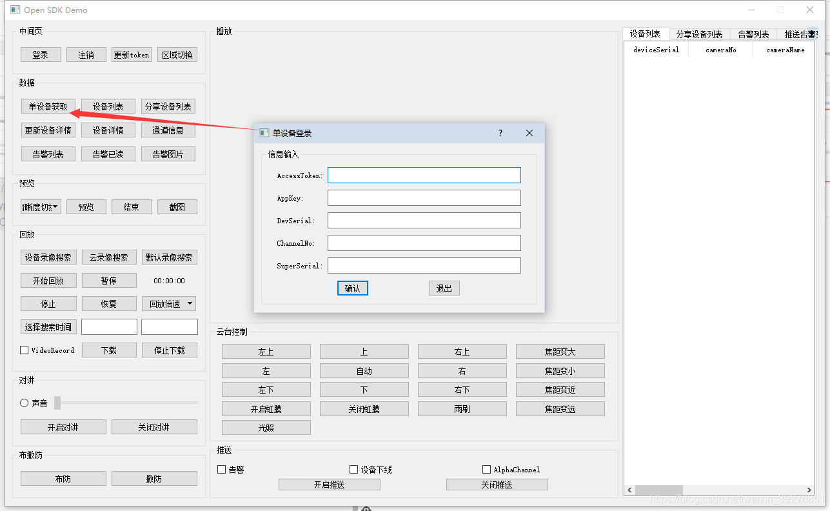Screen dimensions: 830x511
Task: Open the 清晰度切换 dropdown in 预览
Action: pyautogui.click(x=41, y=207)
